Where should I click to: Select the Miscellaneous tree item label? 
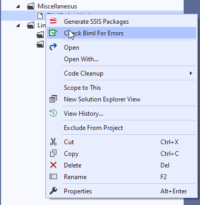(x=57, y=6)
